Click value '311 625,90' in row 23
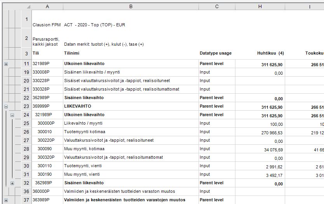This screenshot has height=204, width=324. 260,106
